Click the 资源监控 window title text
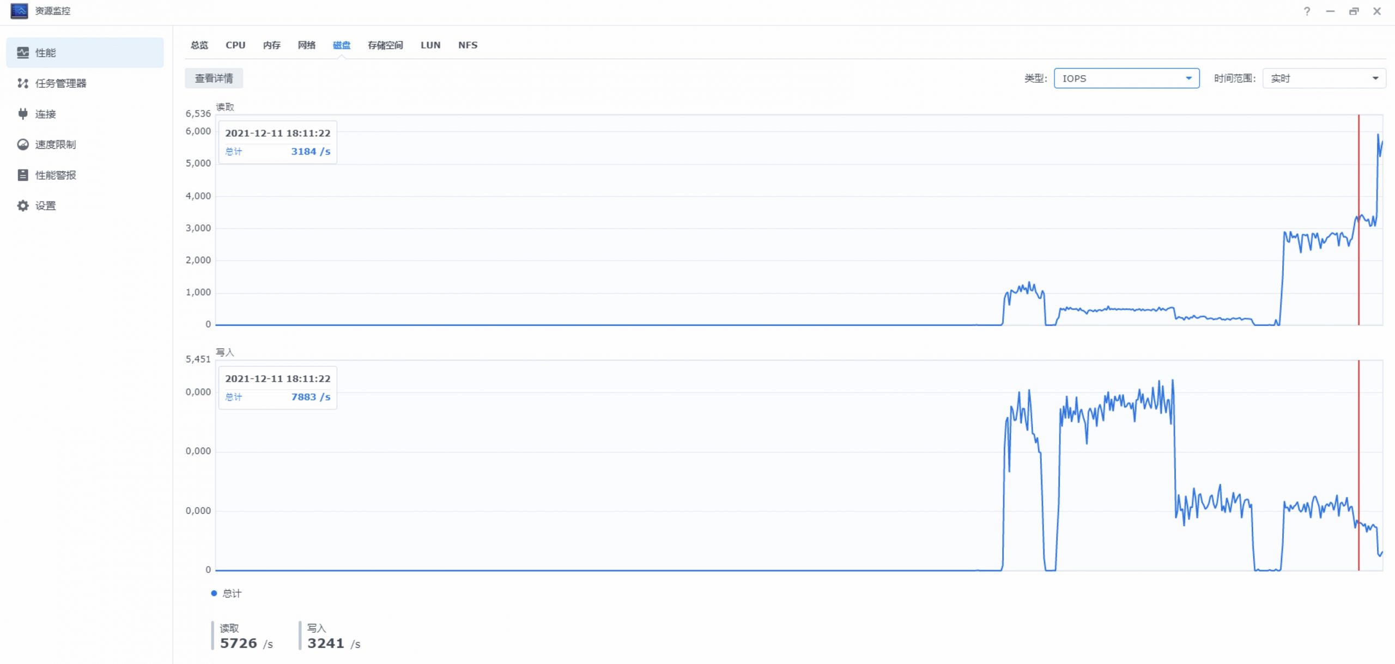Image resolution: width=1395 pixels, height=664 pixels. click(x=53, y=11)
